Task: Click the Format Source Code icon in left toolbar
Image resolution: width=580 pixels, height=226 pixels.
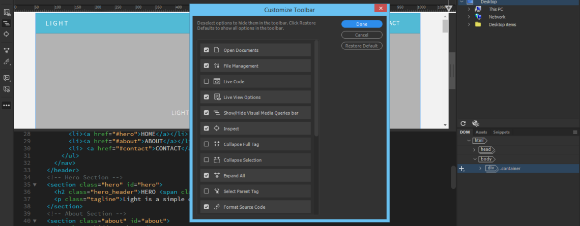Action: click(7, 61)
